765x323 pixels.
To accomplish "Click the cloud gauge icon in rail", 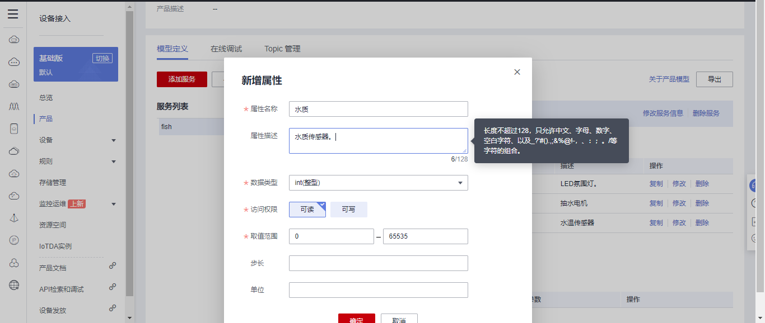I will (14, 196).
